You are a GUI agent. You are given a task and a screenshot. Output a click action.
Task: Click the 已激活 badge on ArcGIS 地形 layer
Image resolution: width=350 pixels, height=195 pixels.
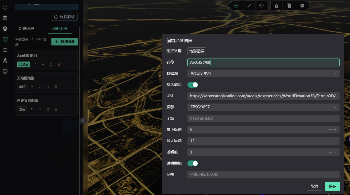tap(23, 64)
